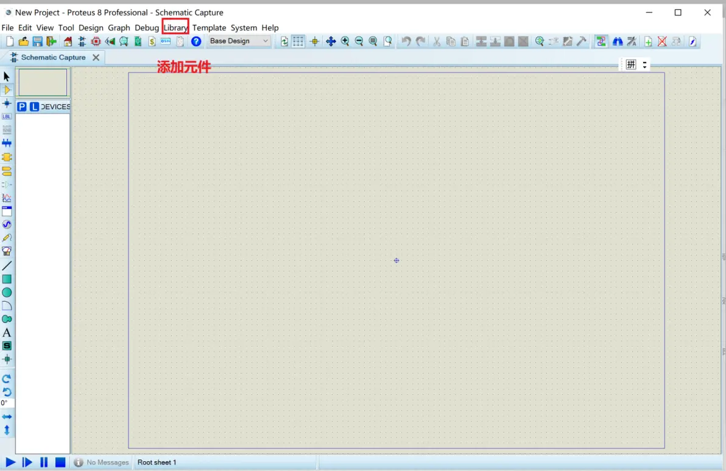Select the Selection Mode arrow tool
The width and height of the screenshot is (726, 471).
coord(7,76)
